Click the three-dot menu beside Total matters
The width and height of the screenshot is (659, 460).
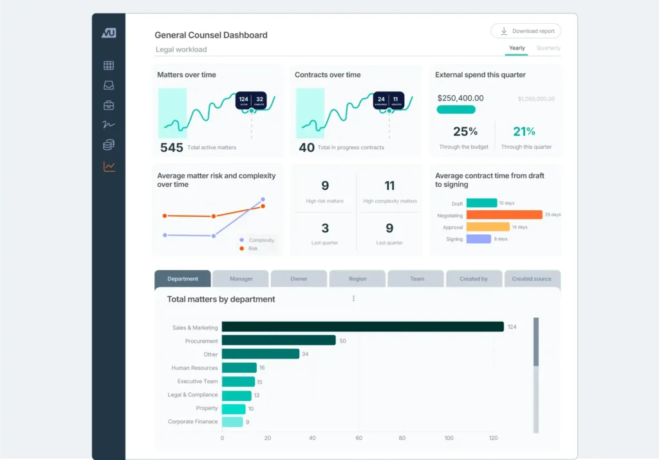tap(353, 299)
